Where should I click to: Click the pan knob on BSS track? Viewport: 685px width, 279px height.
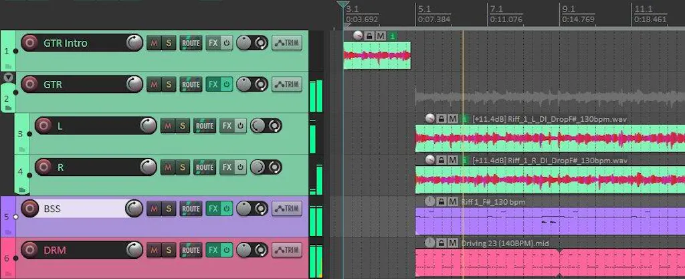(x=243, y=209)
